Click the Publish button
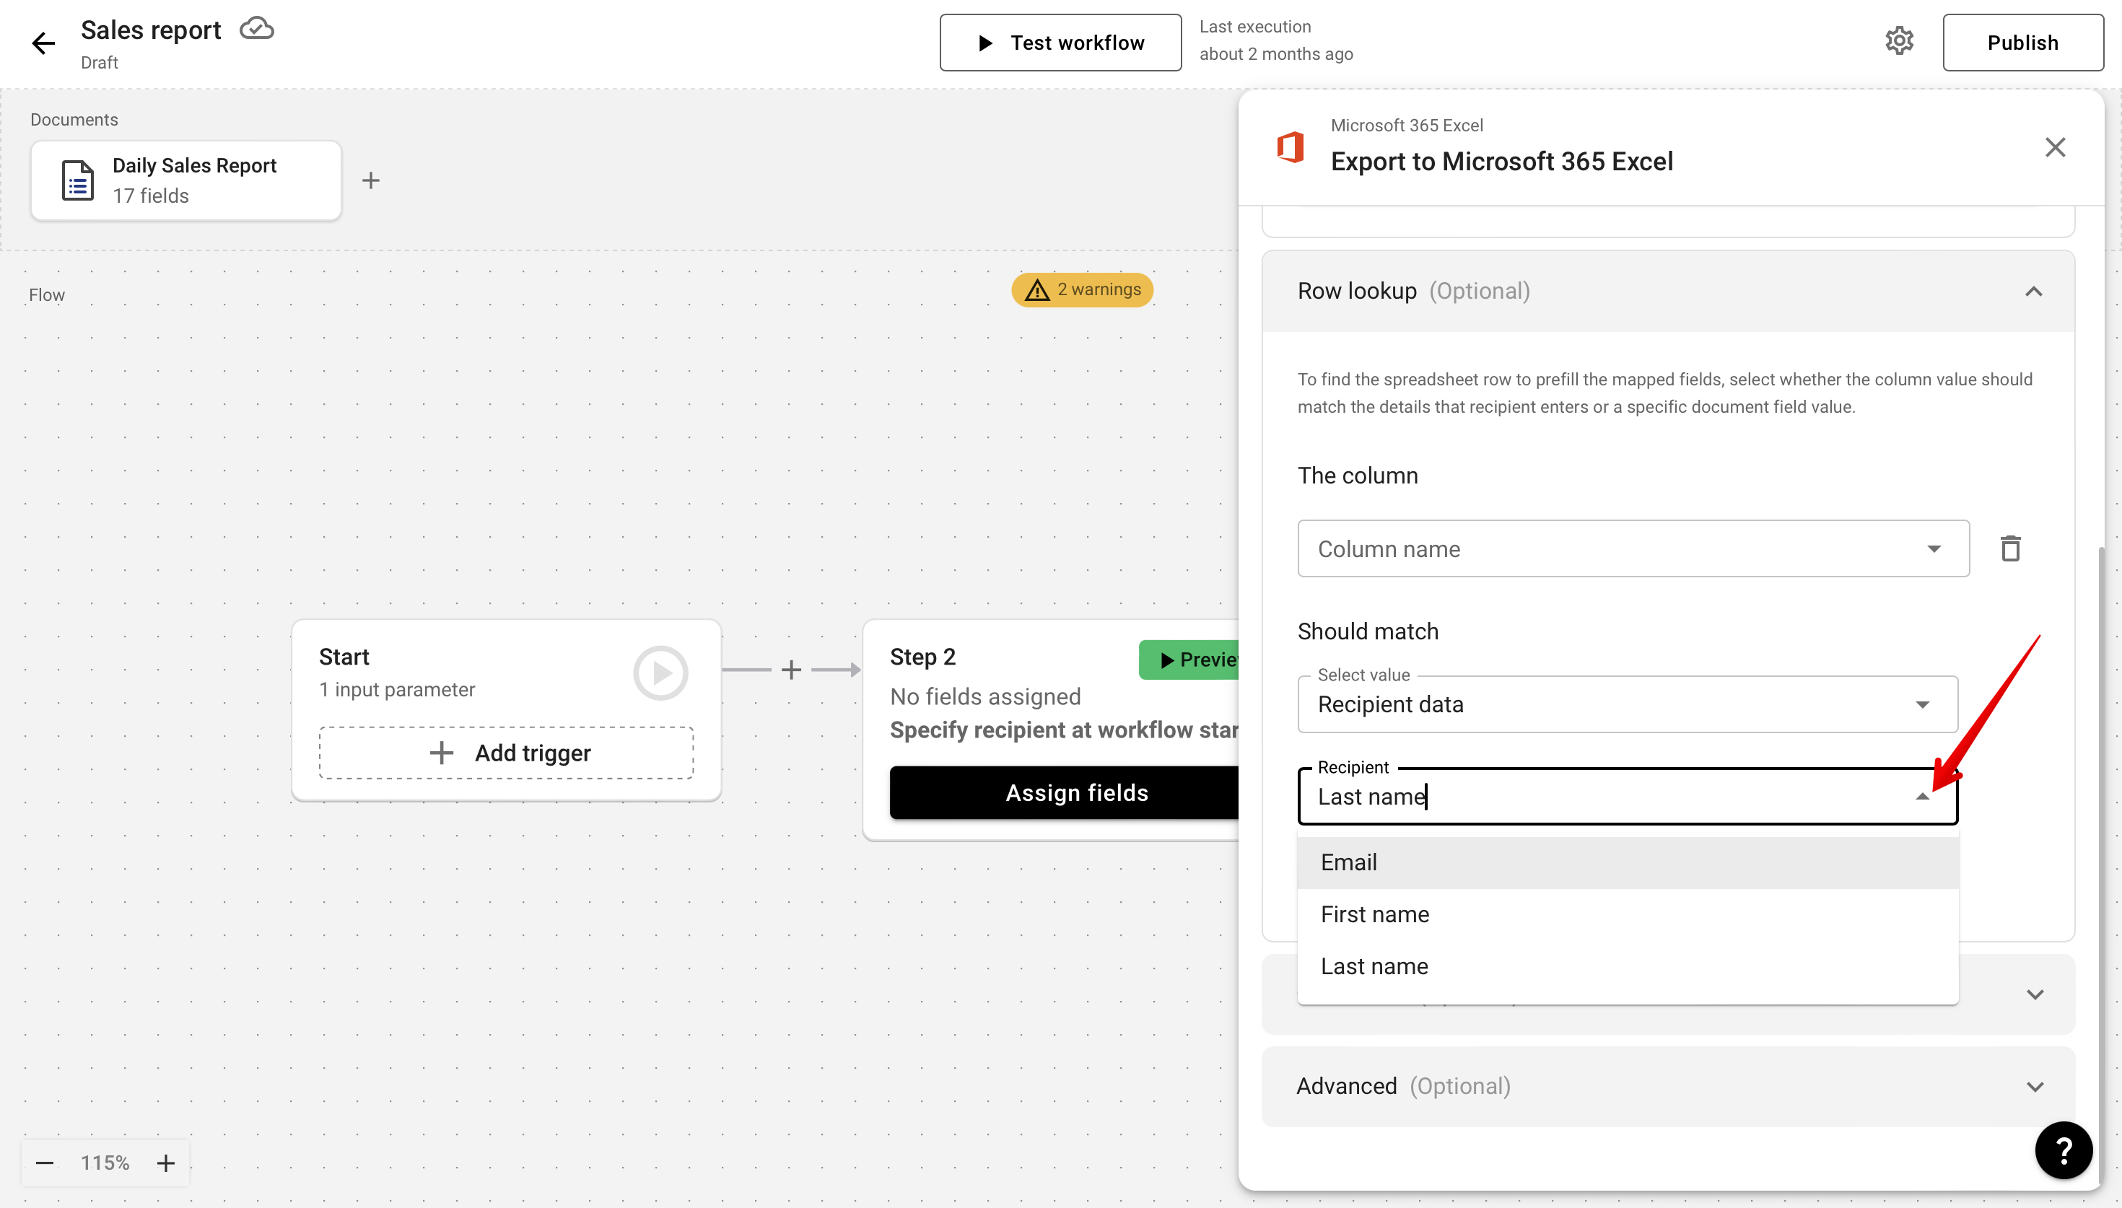 2023,43
